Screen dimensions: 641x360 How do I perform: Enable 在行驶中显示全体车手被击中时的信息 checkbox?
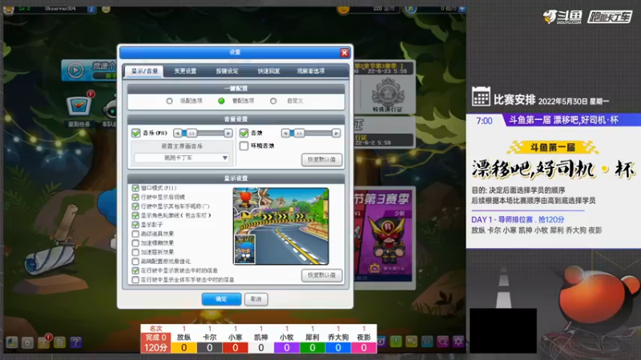(x=135, y=279)
